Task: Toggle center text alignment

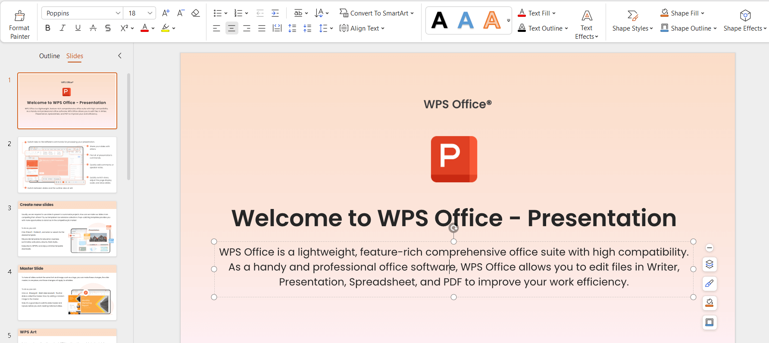Action: coord(231,28)
